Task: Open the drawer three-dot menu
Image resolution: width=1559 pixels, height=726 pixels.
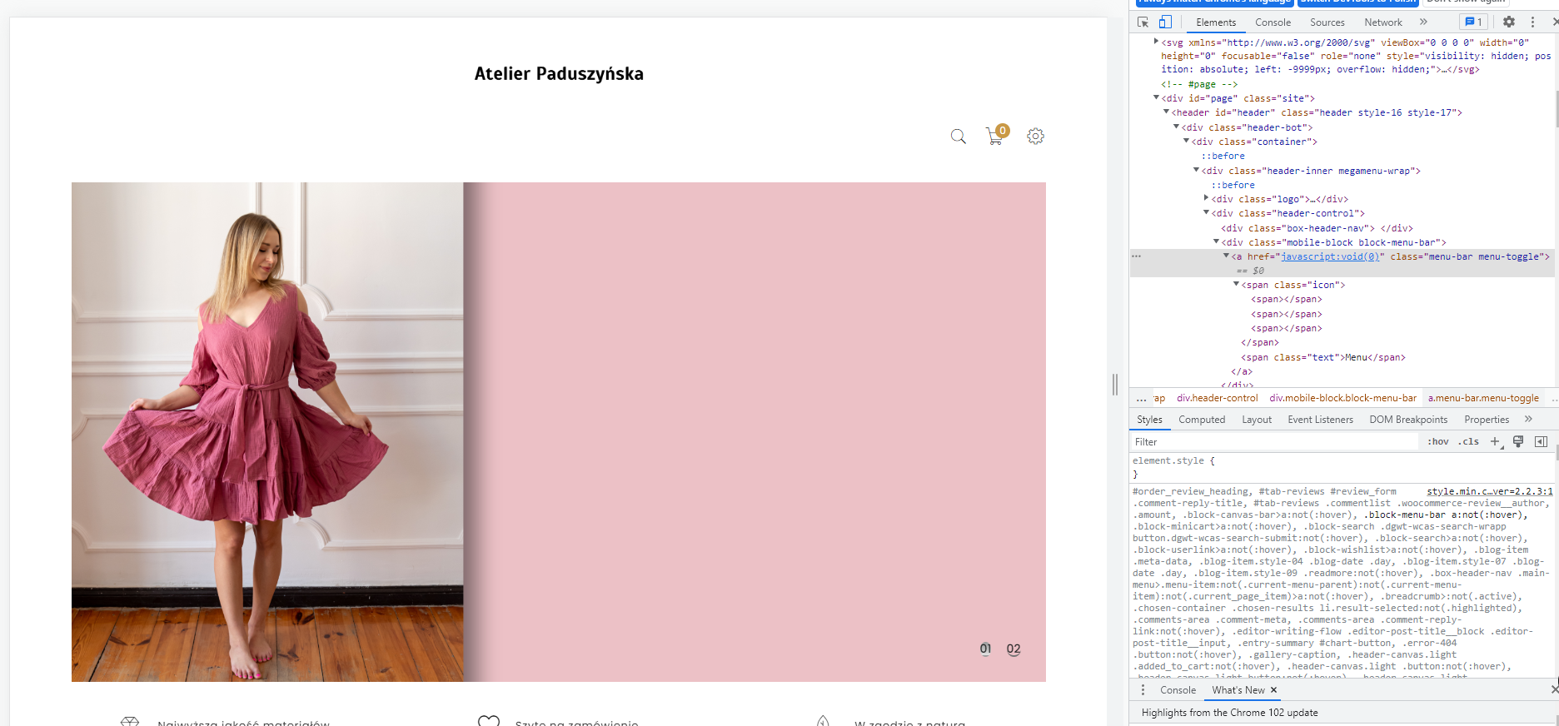Action: click(1143, 690)
